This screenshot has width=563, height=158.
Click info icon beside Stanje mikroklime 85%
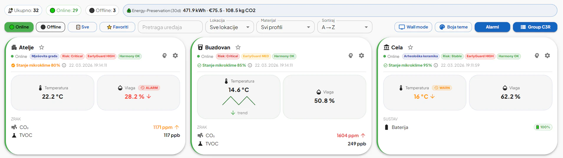click(x=250, y=65)
